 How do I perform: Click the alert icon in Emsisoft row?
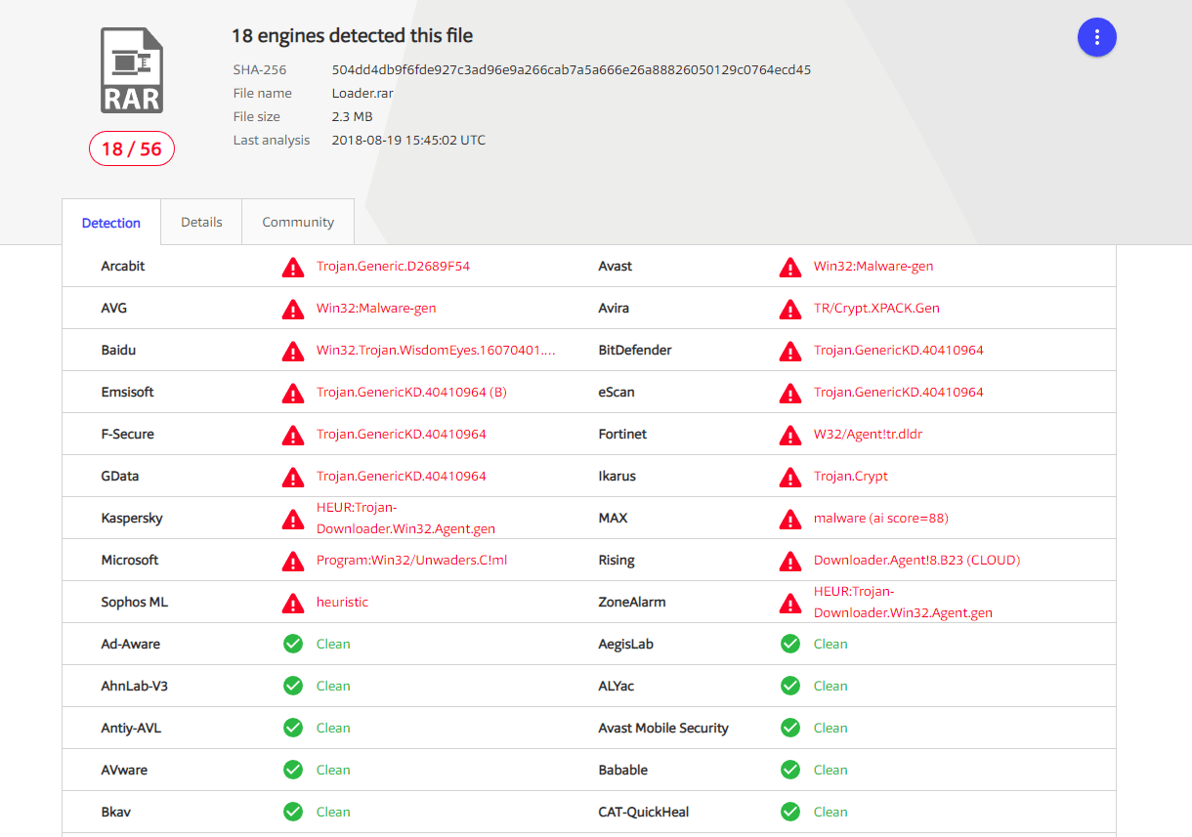click(x=292, y=393)
